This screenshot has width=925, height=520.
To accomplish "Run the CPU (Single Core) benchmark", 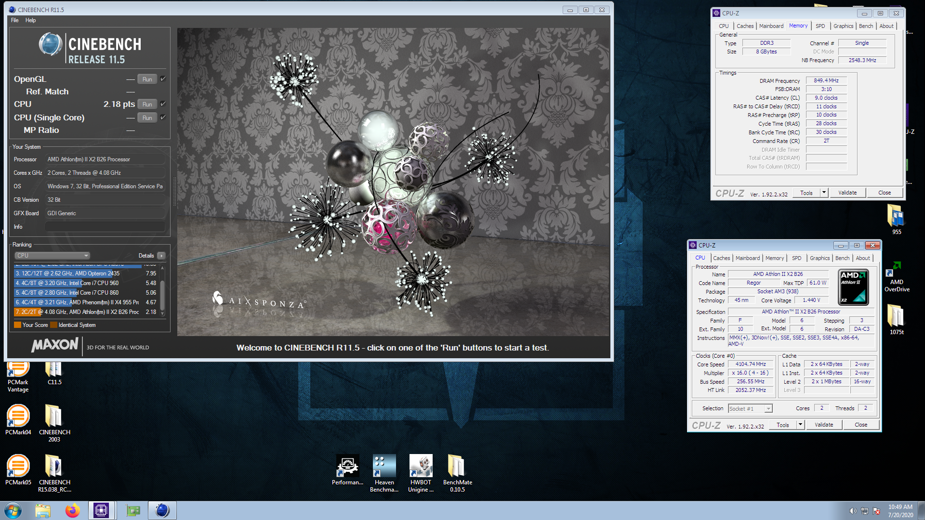I will [147, 118].
